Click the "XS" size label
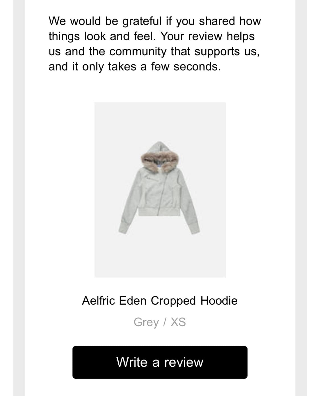This screenshot has height=396, width=320. click(178, 322)
